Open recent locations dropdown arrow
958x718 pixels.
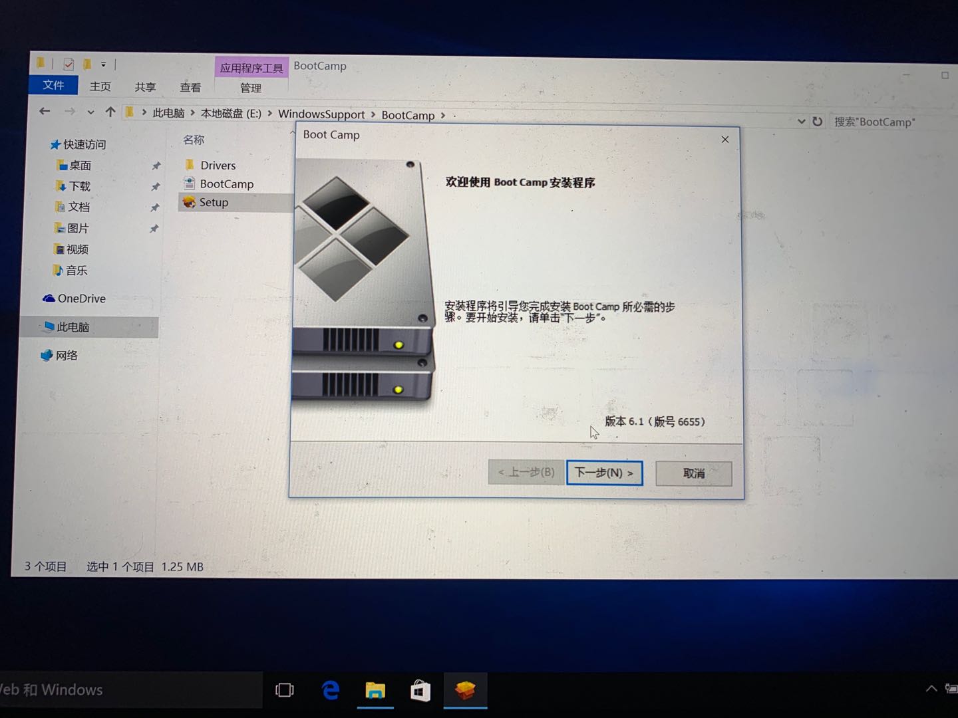[90, 112]
